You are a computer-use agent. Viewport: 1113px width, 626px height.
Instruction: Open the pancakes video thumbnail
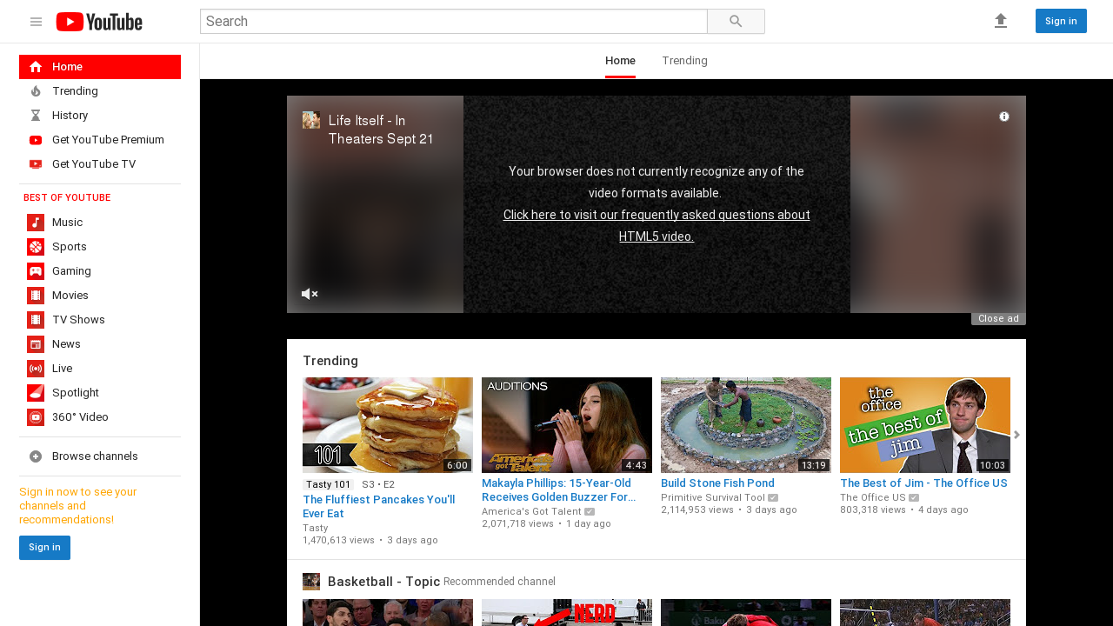click(x=388, y=425)
